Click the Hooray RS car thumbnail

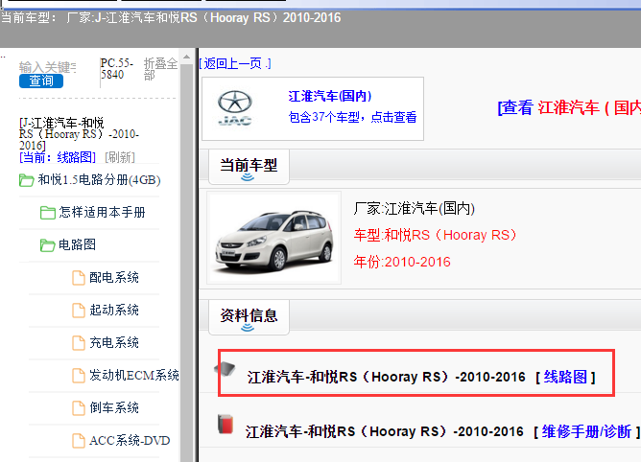pyautogui.click(x=273, y=238)
